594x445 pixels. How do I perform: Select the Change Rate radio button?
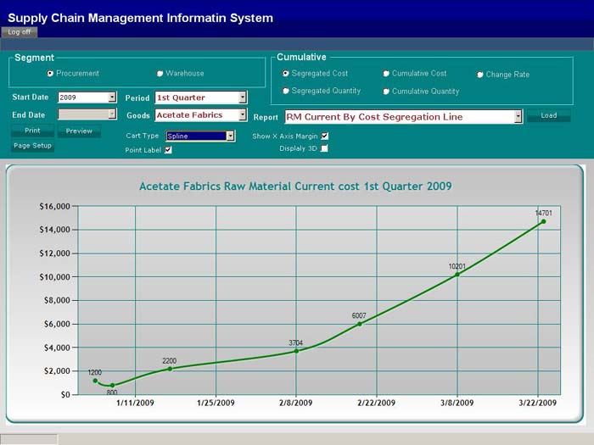(x=479, y=75)
